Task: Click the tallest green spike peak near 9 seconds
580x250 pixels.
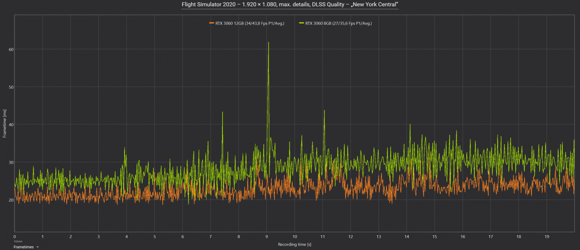Action: point(269,43)
